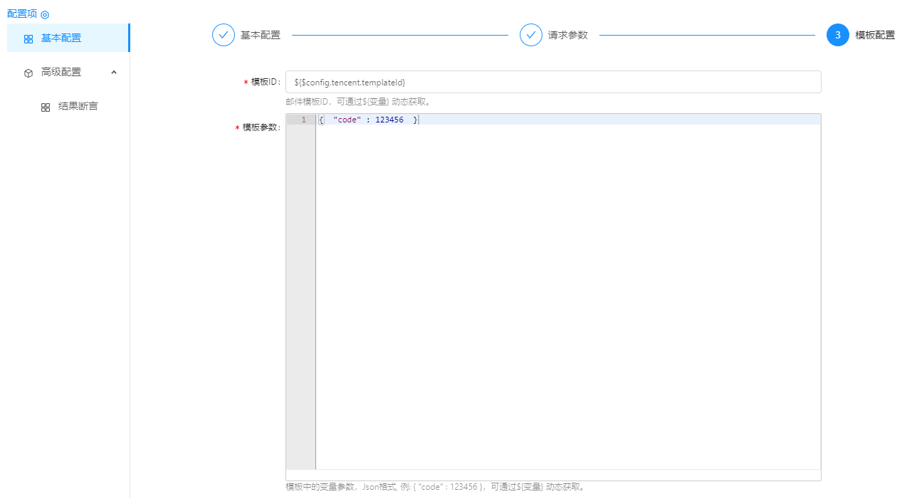The width and height of the screenshot is (912, 504).
Task: Jump to the 请求参数 step label
Action: (568, 35)
